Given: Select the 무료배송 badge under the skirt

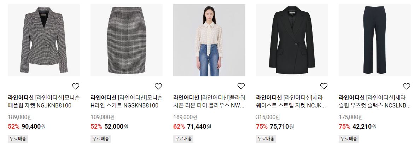Looking at the screenshot, I should (100, 139).
